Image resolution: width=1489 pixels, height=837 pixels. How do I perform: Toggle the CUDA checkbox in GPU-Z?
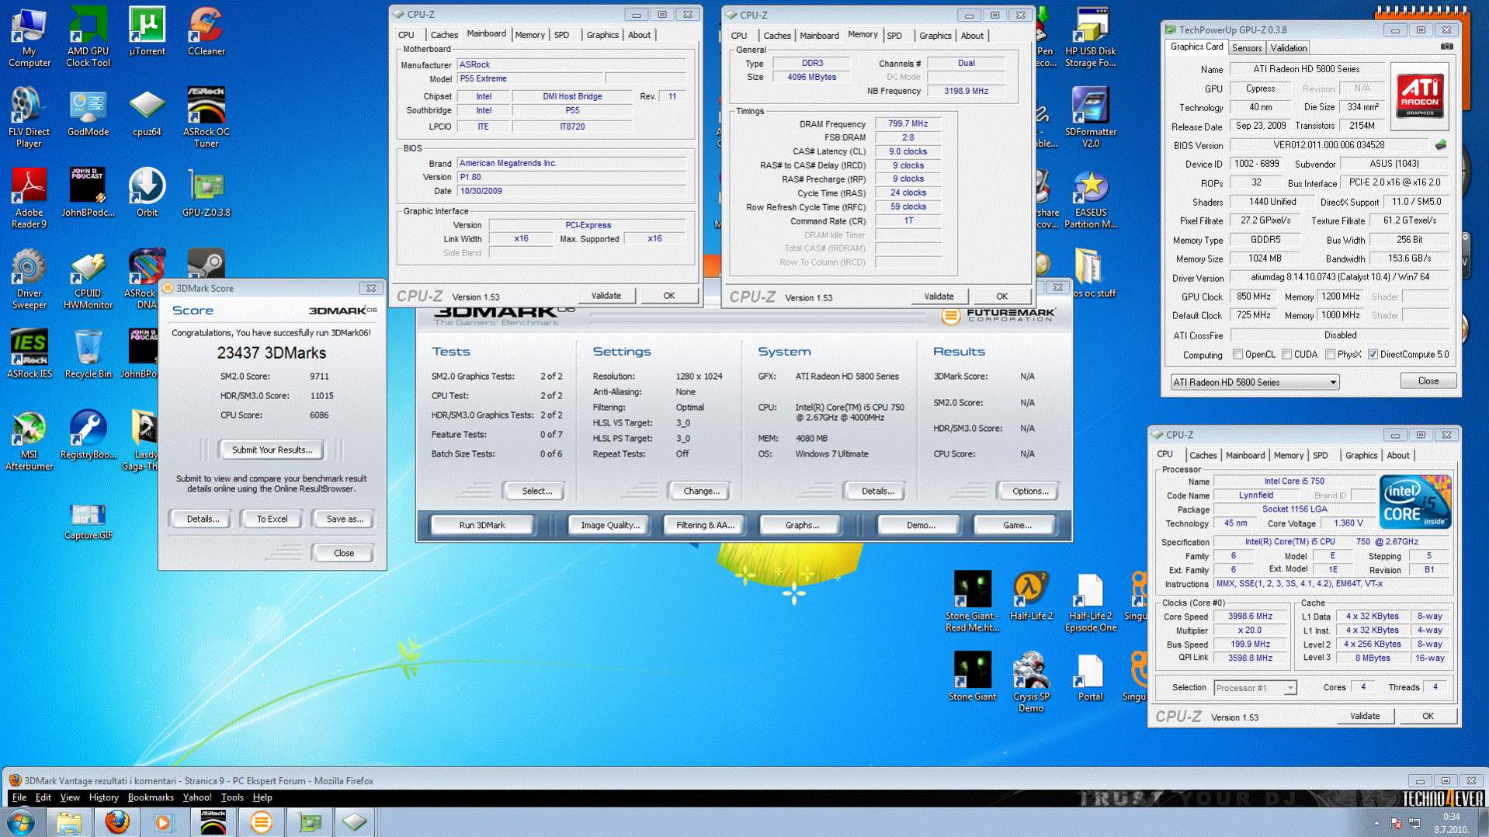[1286, 355]
